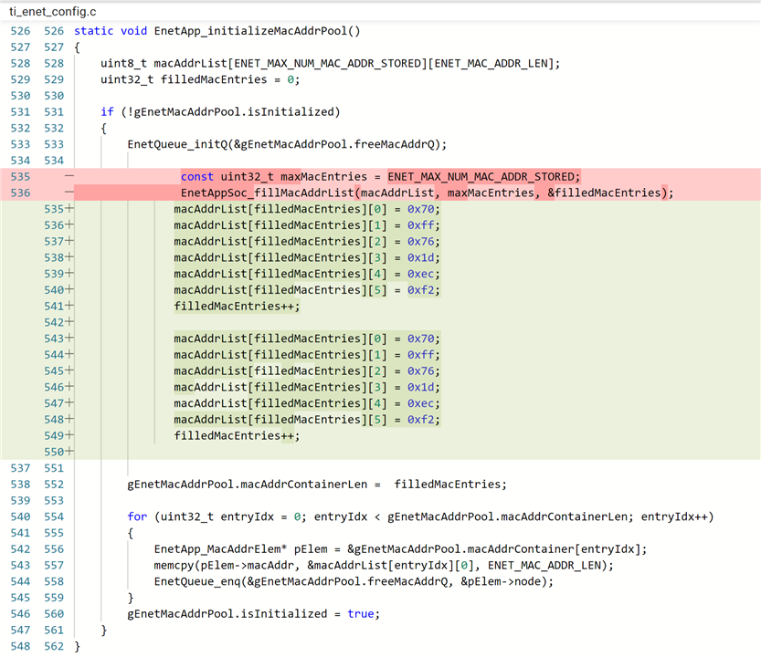The height and width of the screenshot is (657, 761).
Task: Click the EnetQueue_initQ call on line 533
Action: pos(287,144)
